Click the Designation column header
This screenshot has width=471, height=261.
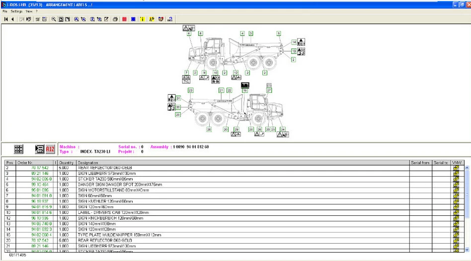pyautogui.click(x=243, y=163)
